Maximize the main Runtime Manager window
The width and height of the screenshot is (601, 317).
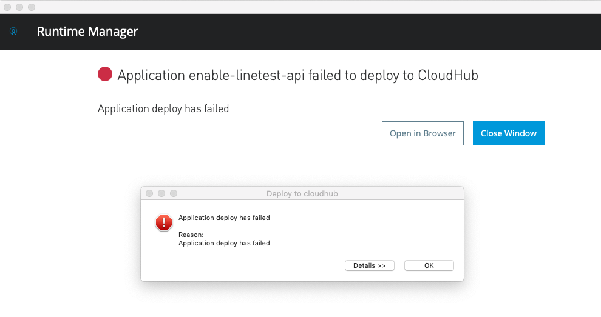tap(32, 7)
